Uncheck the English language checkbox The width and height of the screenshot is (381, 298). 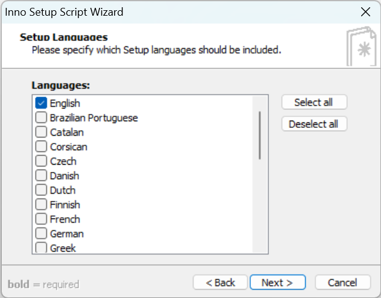coord(41,103)
